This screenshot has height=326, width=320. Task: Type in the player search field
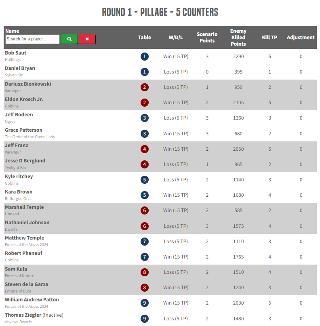tap(32, 39)
